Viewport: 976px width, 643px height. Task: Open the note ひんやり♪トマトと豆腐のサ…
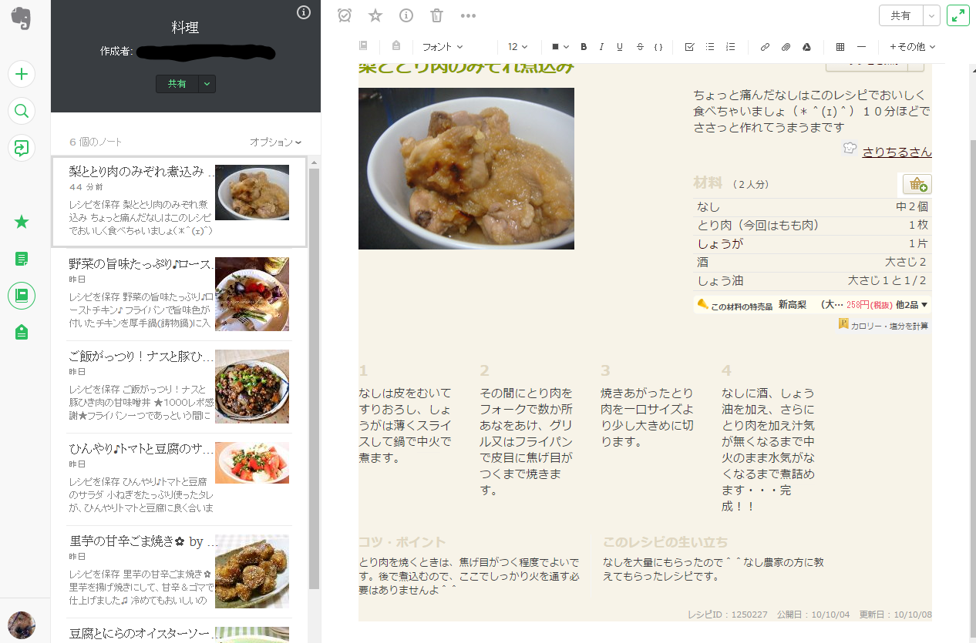(180, 479)
